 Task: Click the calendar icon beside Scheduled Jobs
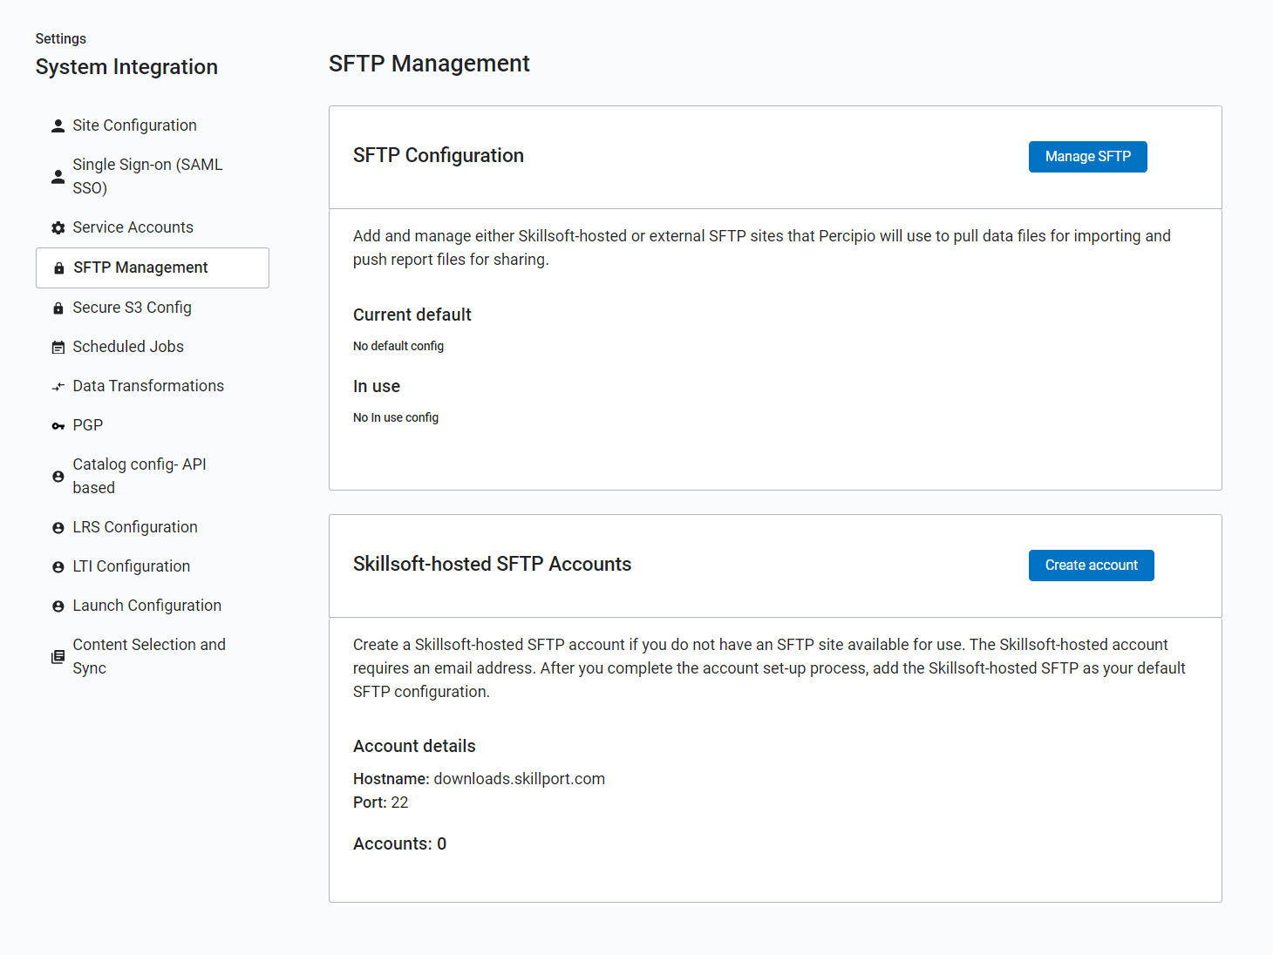tap(58, 348)
